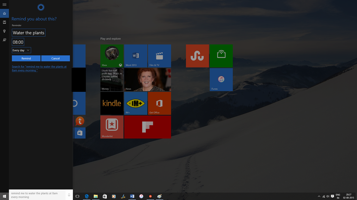Screen dimensions: 357x200
Task: Open the Action Center notifications icon
Action: tap(332, 197)
